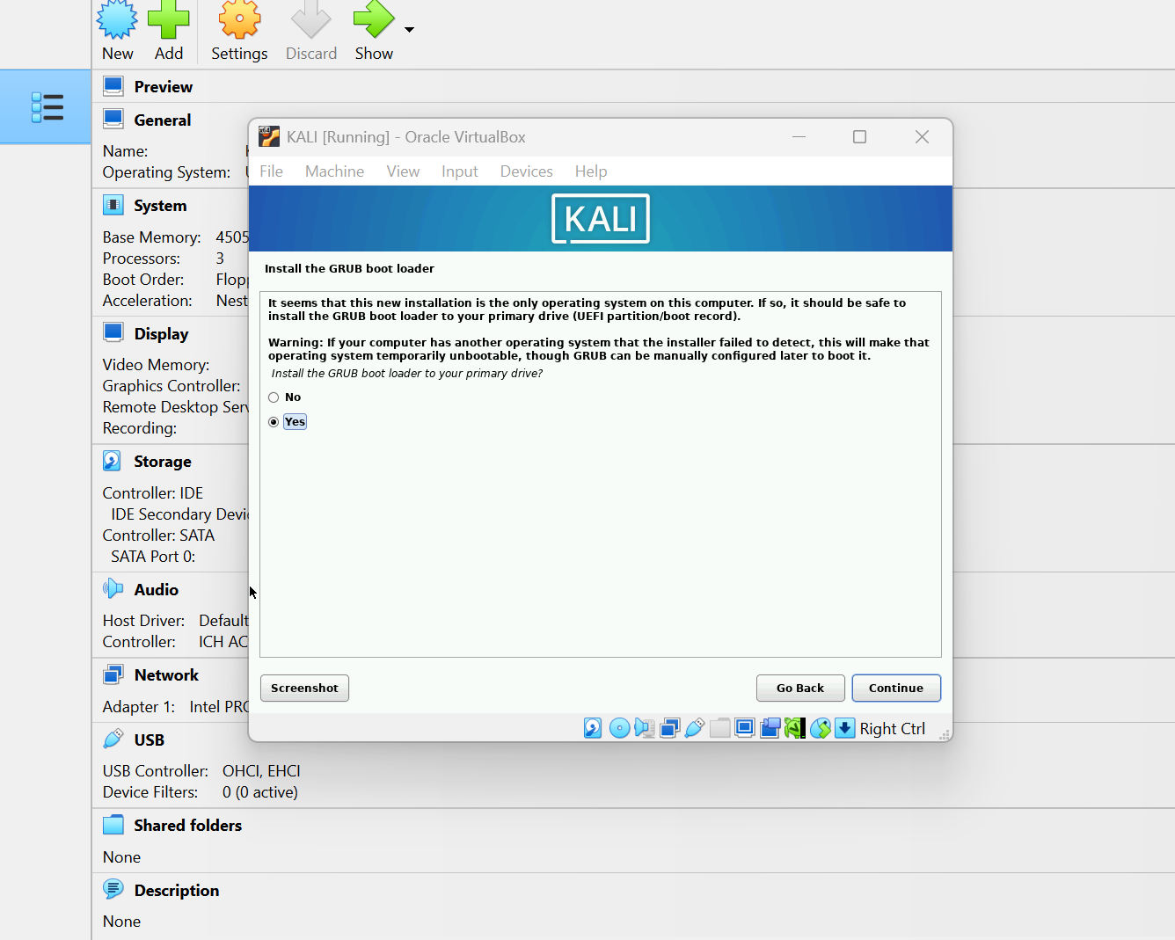Click the Show green arrow icon
Image resolution: width=1175 pixels, height=940 pixels.
point(374,19)
